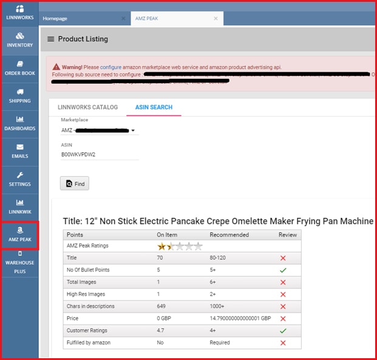Open the Linnworks home icon
This screenshot has height=360, width=377.
pos(19,13)
